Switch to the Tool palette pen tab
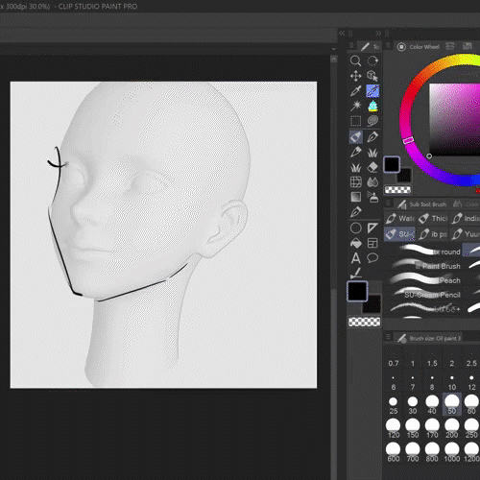The height and width of the screenshot is (480, 480). pos(369,47)
